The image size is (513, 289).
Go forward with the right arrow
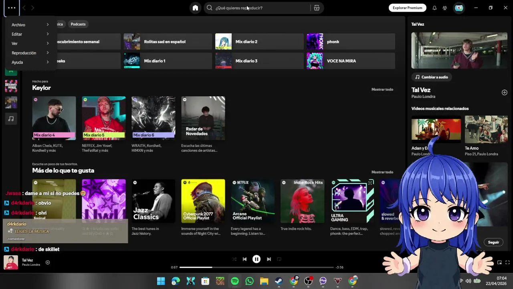pos(33,8)
